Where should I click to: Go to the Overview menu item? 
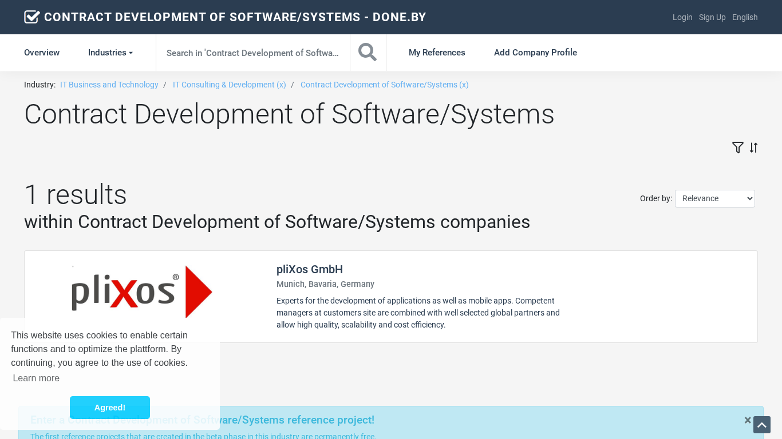coord(42,53)
